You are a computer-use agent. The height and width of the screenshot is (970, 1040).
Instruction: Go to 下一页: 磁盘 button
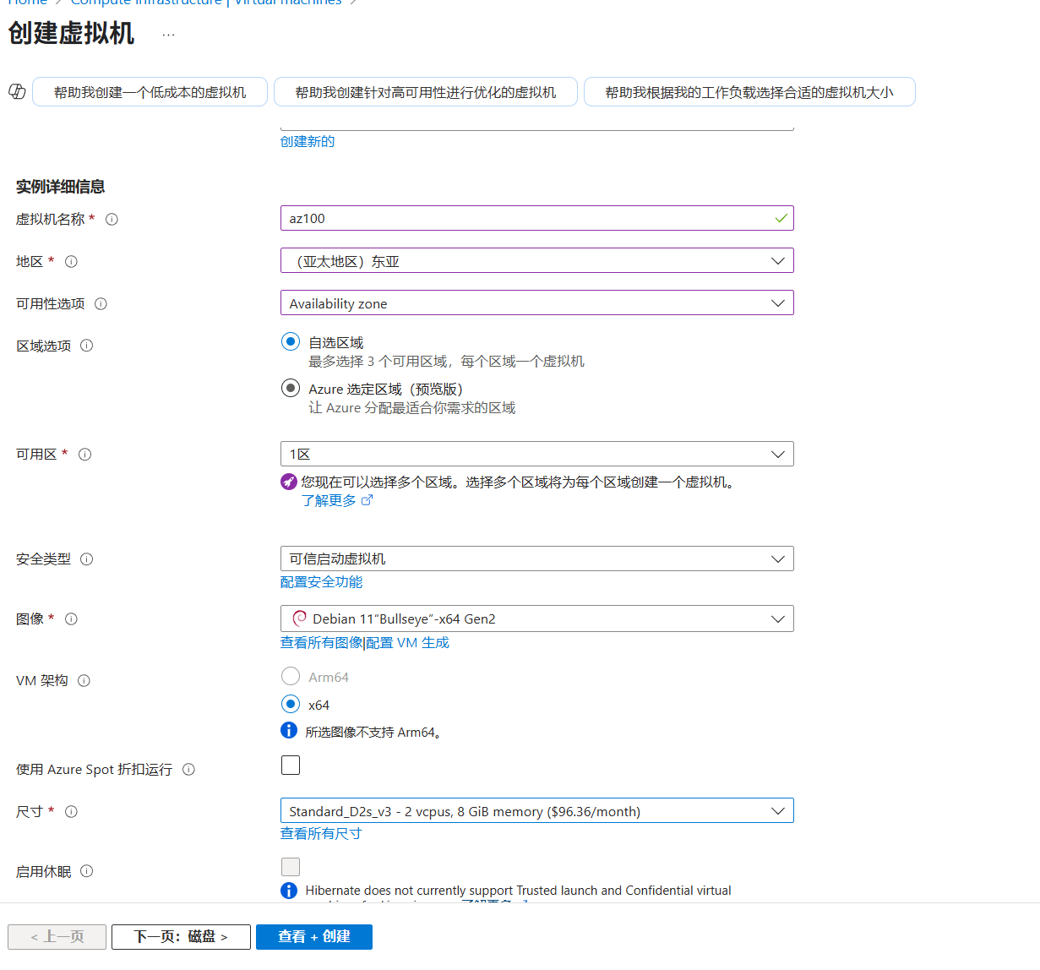pos(181,936)
